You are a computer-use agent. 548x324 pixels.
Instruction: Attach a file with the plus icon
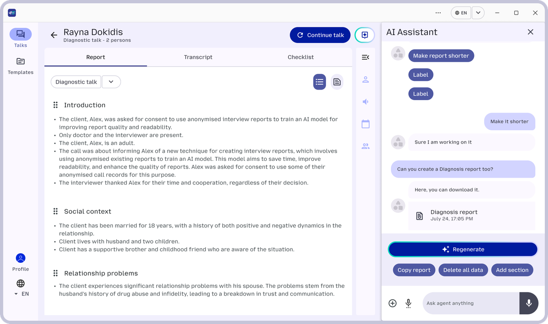(392, 303)
